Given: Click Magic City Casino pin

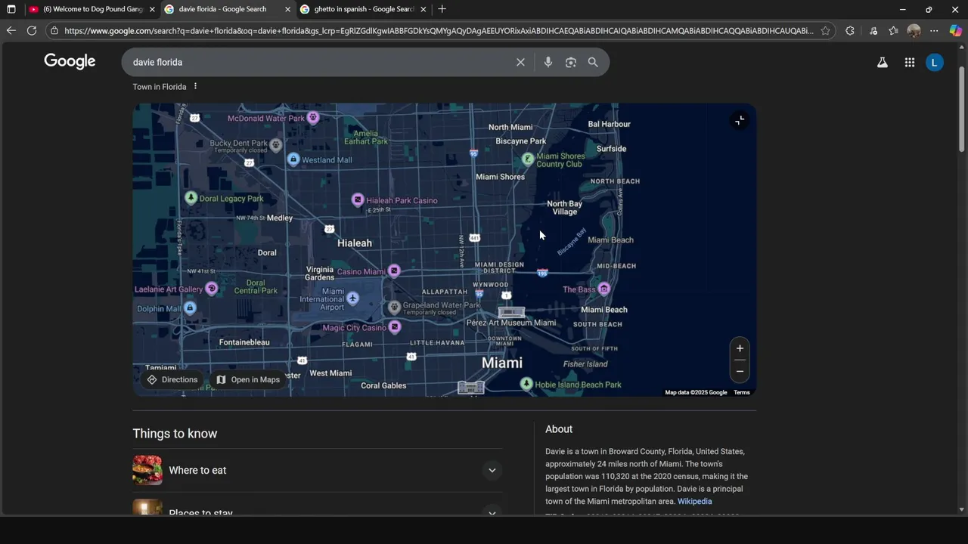Looking at the screenshot, I should pos(394,327).
